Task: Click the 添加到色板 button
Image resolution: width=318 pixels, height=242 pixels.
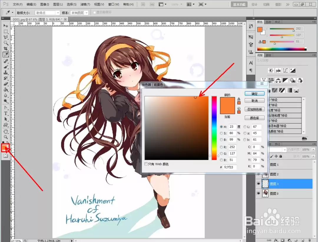Action: coord(254,109)
